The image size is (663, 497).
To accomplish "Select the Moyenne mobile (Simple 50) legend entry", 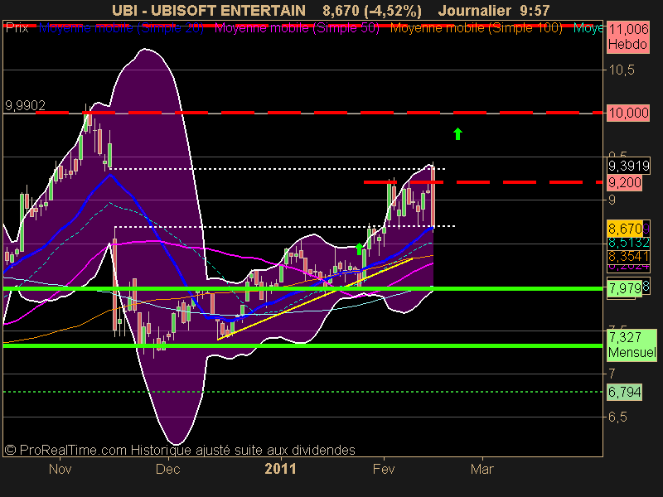I will pos(297,28).
